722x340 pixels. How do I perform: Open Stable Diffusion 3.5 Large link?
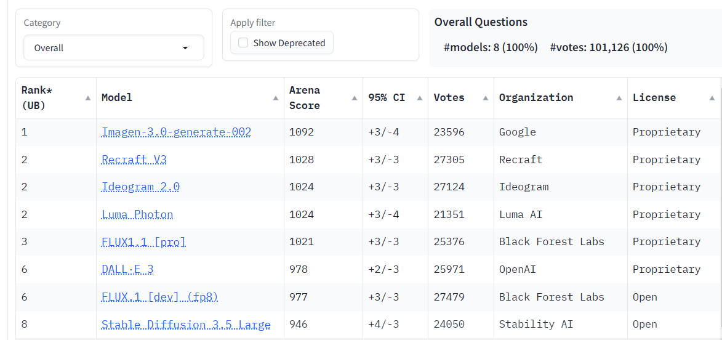point(186,325)
